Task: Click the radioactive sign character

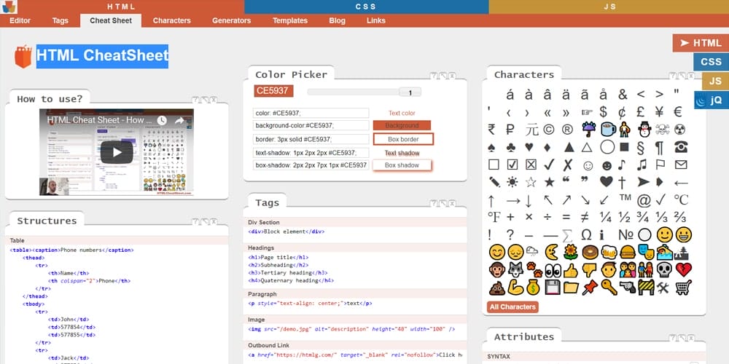Action: 680,129
